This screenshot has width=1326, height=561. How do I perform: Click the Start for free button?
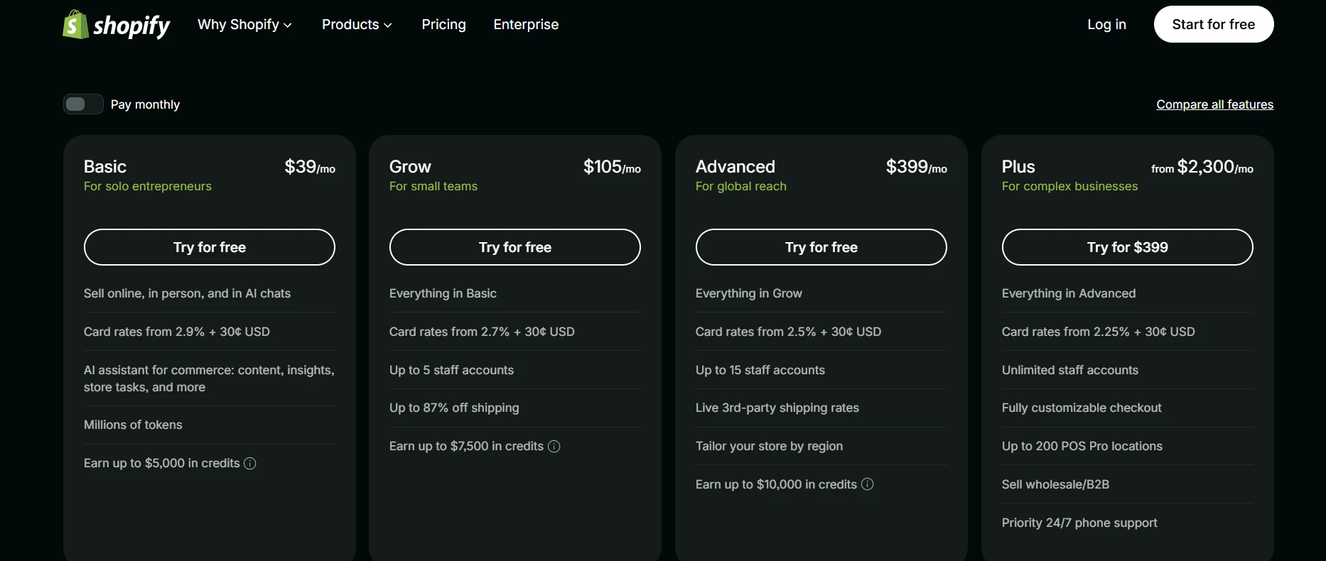(x=1214, y=24)
